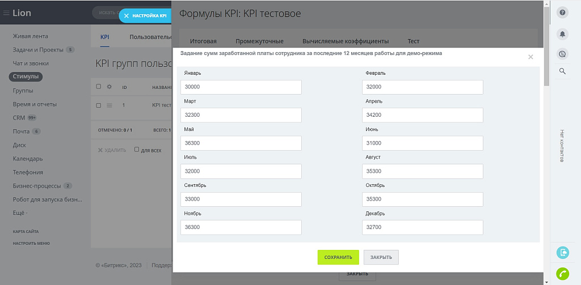581x285 pixels.
Task: Open the notifications bell icon
Action: [562, 34]
